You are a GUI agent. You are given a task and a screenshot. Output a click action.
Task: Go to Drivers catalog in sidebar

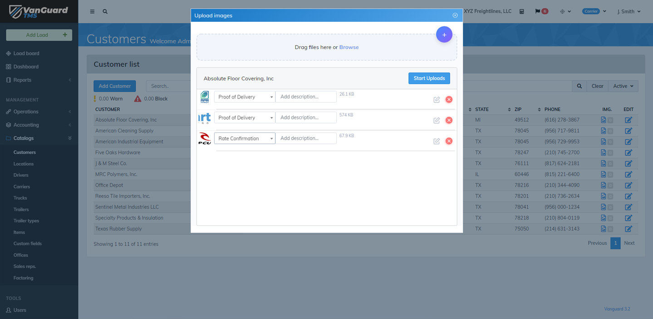pyautogui.click(x=21, y=175)
